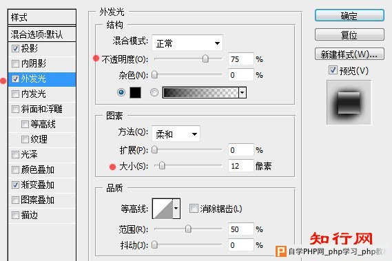
Task: Open the 投影 settings list item
Action: pos(42,48)
